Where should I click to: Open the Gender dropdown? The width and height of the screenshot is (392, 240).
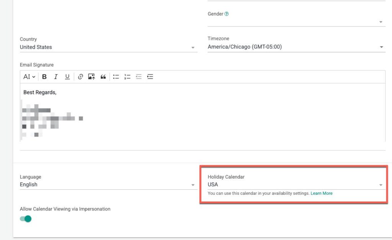[x=296, y=22]
